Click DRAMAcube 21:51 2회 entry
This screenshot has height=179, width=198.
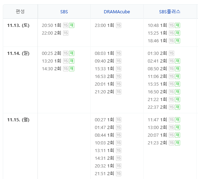[x=108, y=173]
